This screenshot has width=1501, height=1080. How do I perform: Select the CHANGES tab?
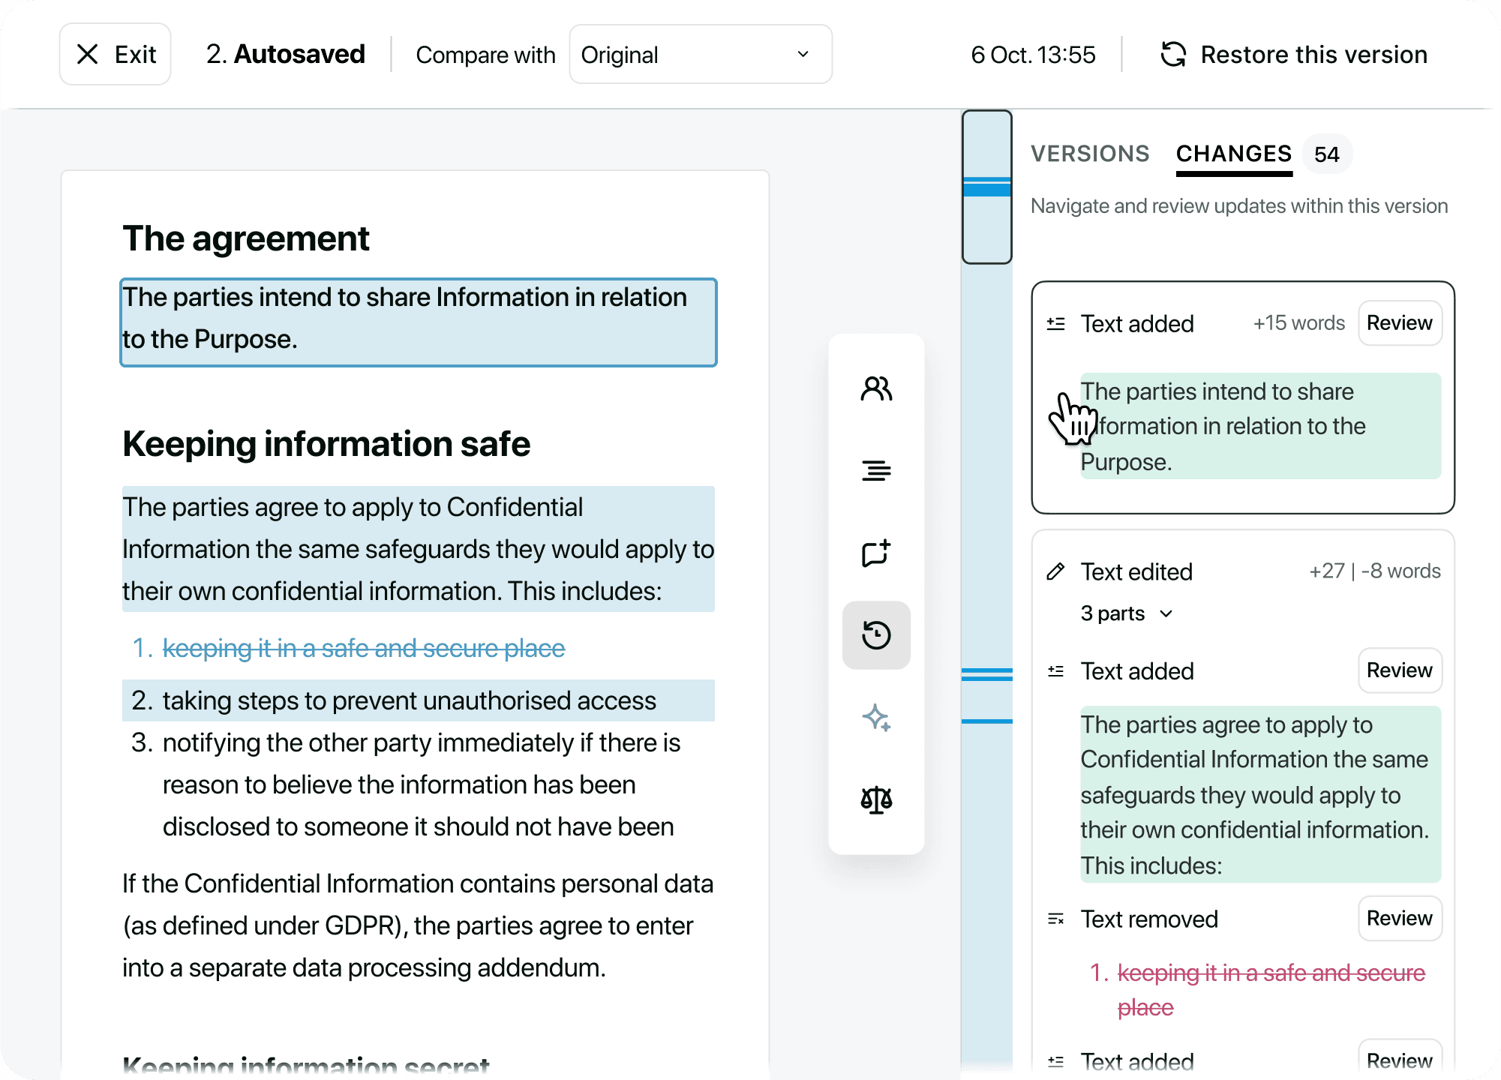coord(1233,154)
